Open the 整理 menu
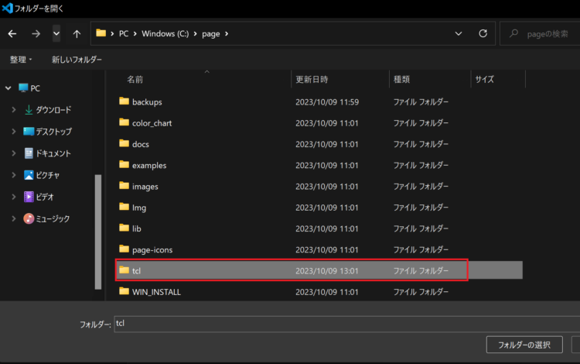The image size is (580, 364). point(21,60)
